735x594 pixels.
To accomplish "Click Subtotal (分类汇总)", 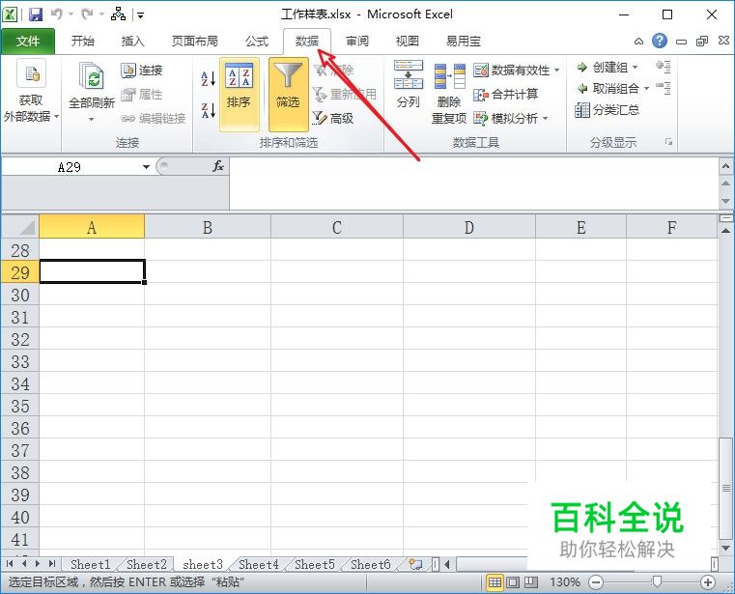I will click(x=608, y=110).
